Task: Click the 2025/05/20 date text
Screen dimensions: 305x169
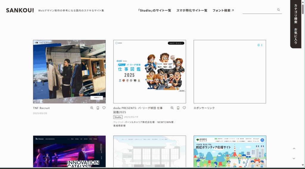Action: 40,113
